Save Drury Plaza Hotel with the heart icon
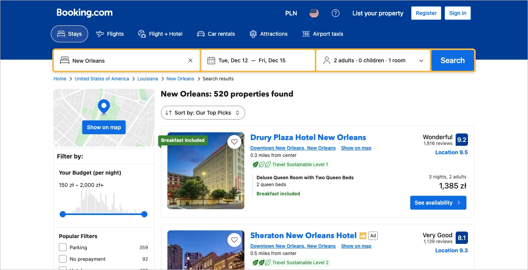The height and width of the screenshot is (270, 528). (x=234, y=142)
